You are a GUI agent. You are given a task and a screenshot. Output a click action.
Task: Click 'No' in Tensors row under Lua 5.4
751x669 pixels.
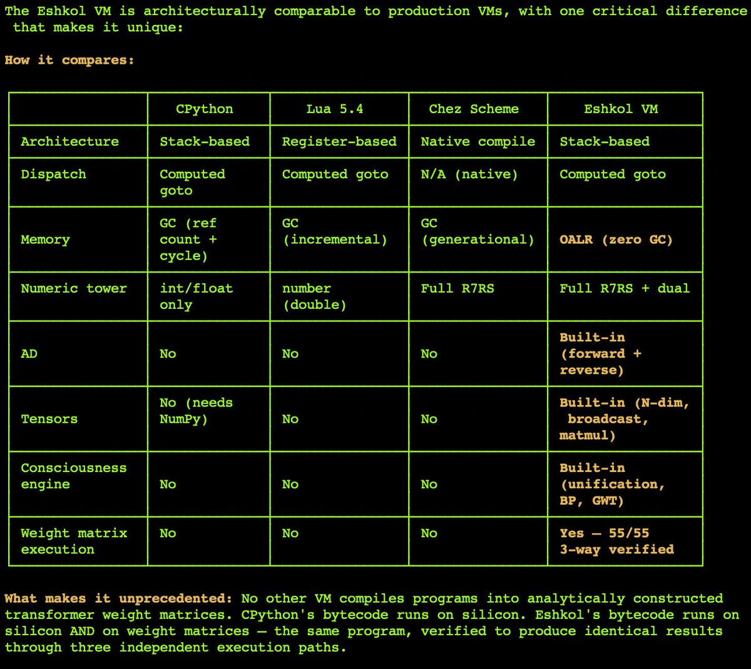(290, 419)
